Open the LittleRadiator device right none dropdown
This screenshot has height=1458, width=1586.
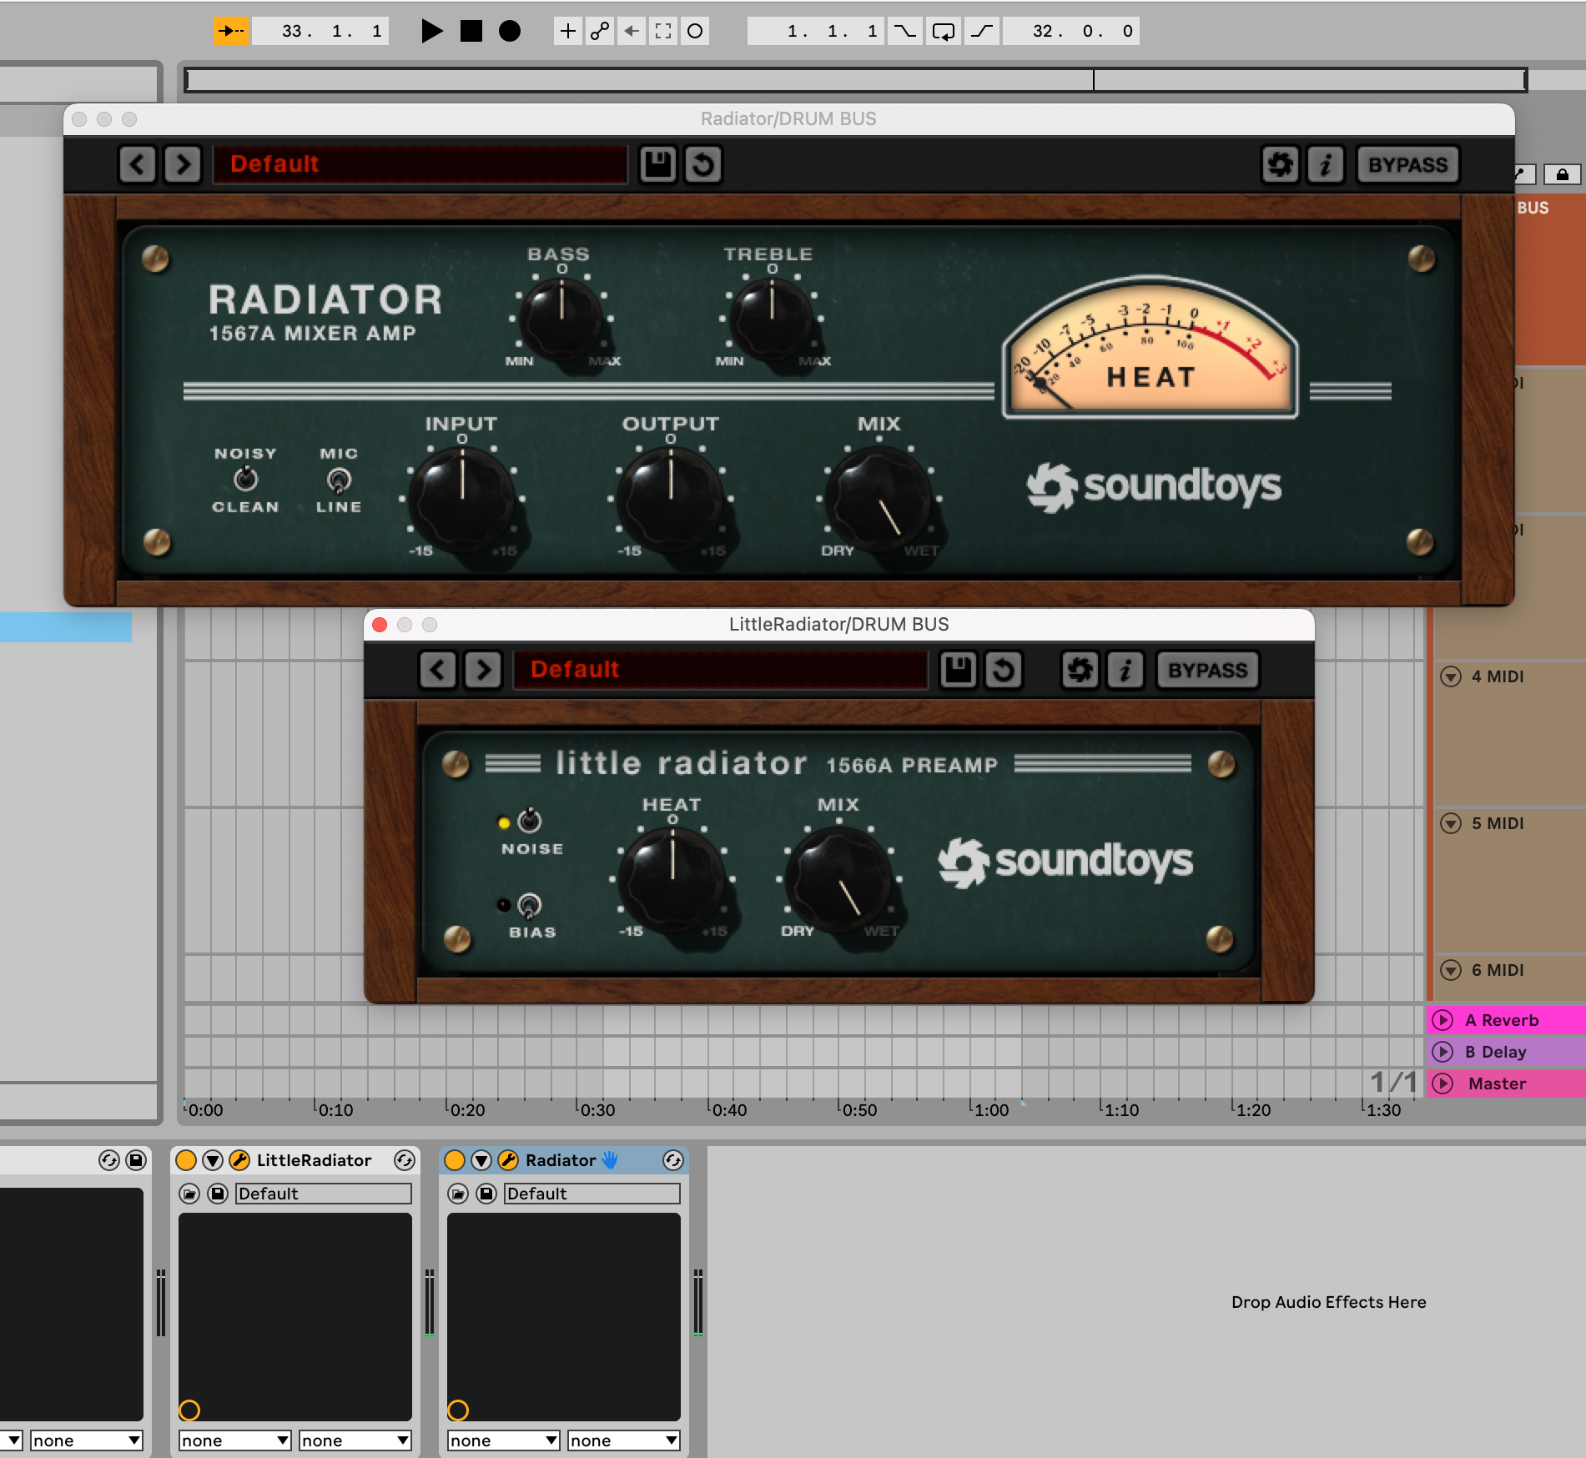point(355,1440)
